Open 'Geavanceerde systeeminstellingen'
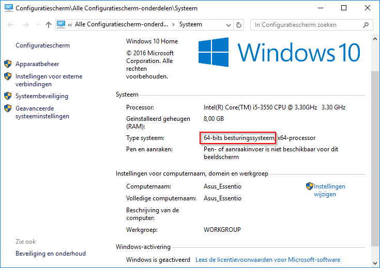Screen dimensions: 380x268 point(42,112)
